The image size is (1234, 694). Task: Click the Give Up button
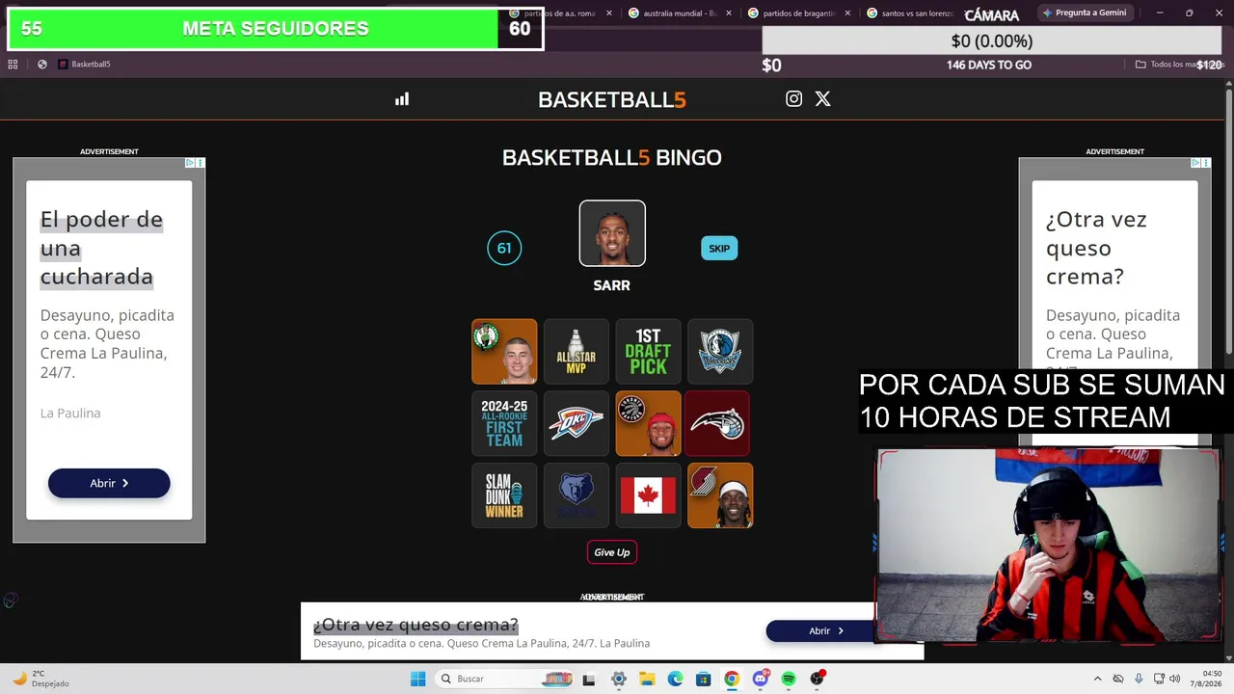coord(612,552)
